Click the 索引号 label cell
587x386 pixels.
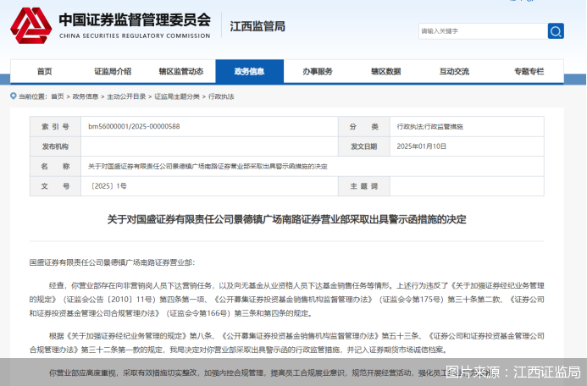coord(55,126)
